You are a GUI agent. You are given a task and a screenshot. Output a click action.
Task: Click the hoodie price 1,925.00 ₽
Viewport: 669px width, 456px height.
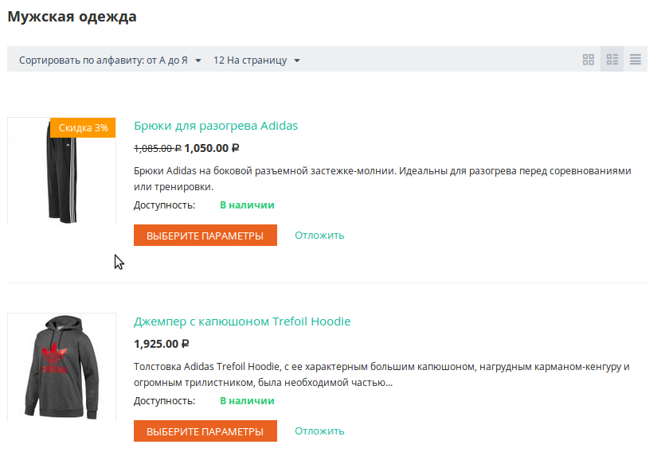(162, 344)
